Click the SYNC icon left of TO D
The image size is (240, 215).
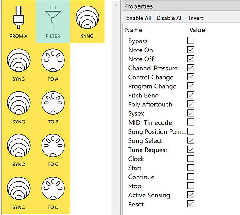point(19,188)
